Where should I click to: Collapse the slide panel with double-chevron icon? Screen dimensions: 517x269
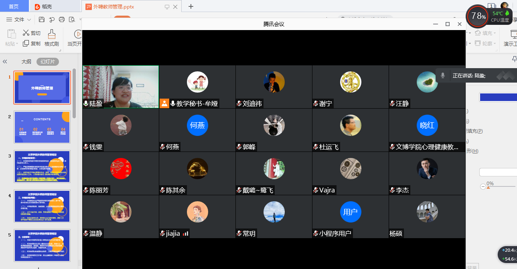tap(5, 62)
